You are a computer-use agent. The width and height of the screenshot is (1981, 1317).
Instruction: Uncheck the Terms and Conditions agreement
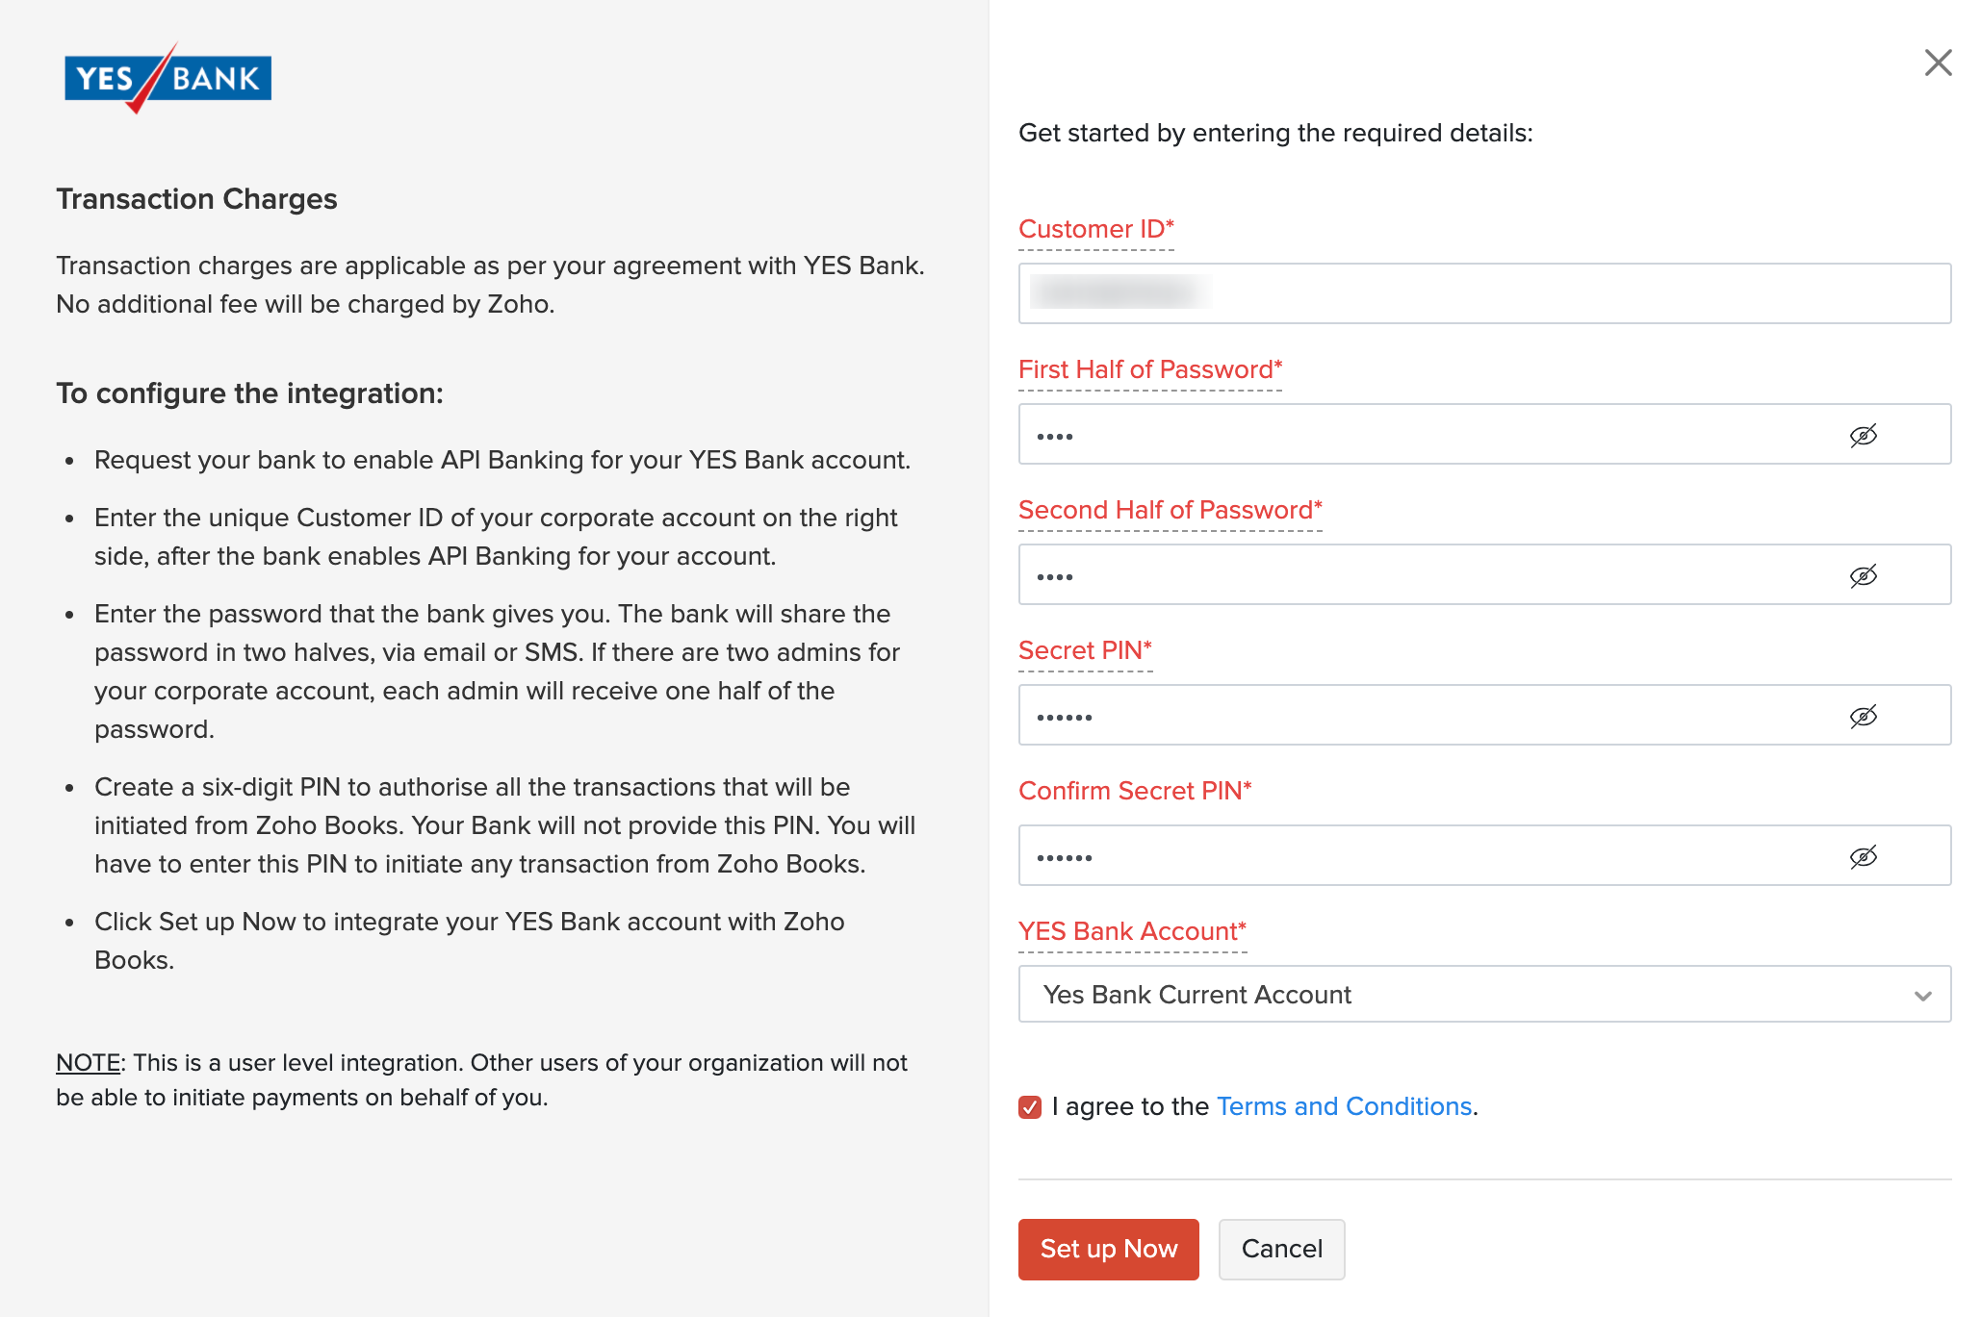coord(1030,1106)
